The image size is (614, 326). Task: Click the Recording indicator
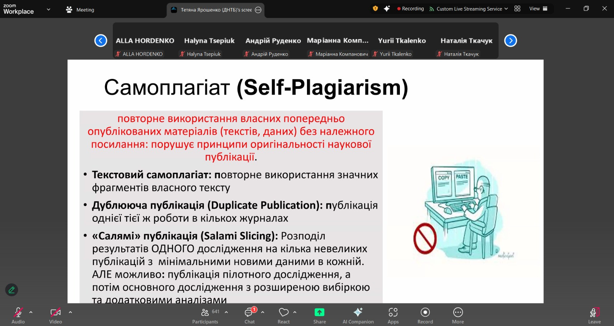pos(411,9)
